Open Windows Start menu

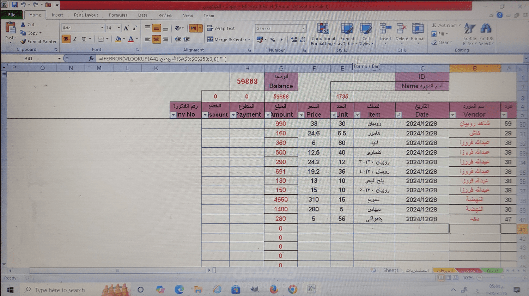coord(10,290)
